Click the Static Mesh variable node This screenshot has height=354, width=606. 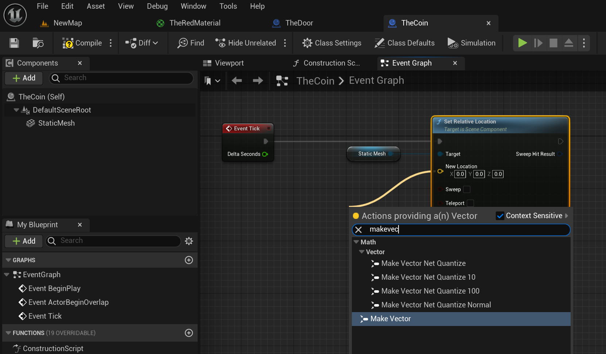[373, 154]
